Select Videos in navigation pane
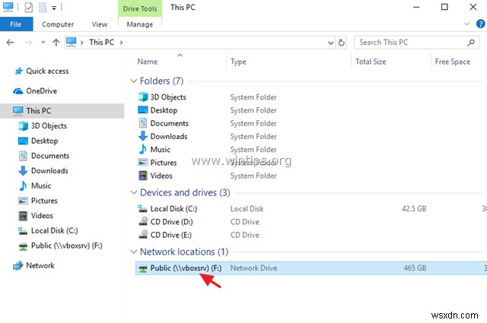The height and width of the screenshot is (323, 487). 36,215
